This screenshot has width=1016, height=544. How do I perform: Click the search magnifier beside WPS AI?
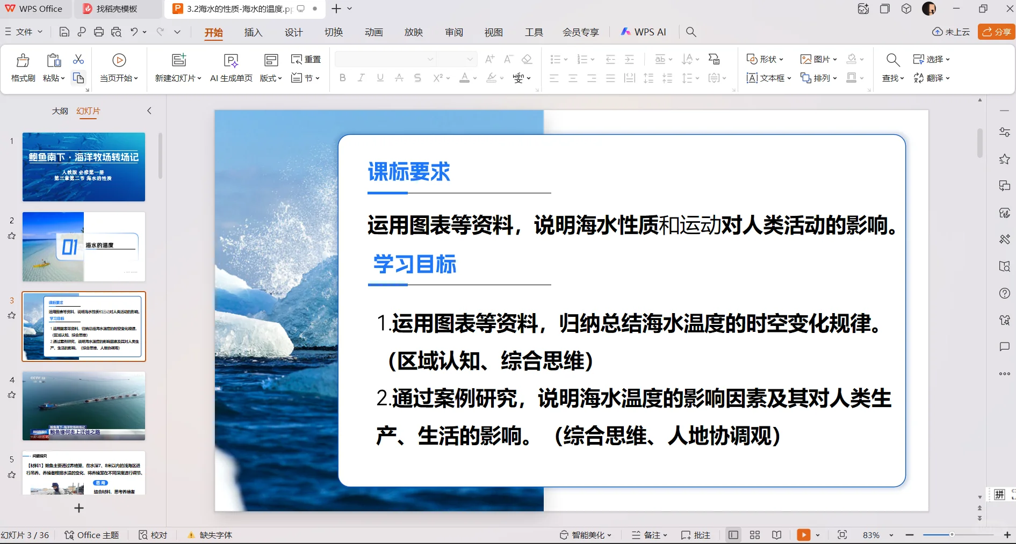(x=691, y=32)
